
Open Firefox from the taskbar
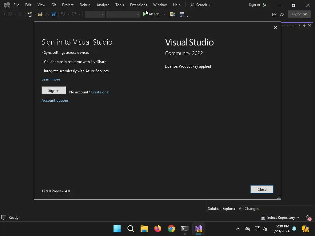158,229
